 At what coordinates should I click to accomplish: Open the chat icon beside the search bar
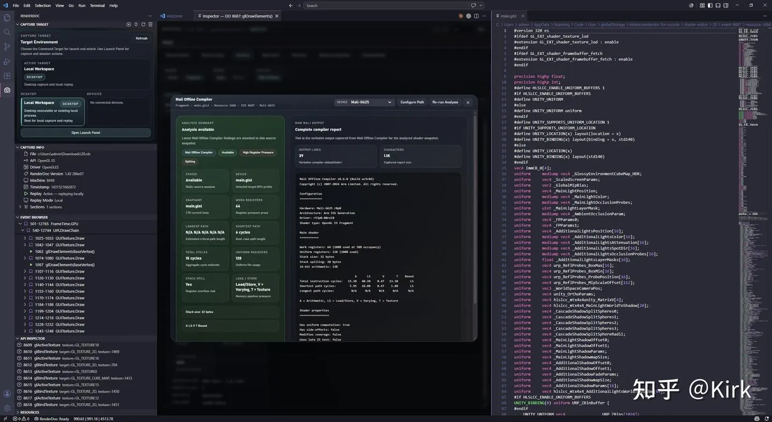(473, 5)
